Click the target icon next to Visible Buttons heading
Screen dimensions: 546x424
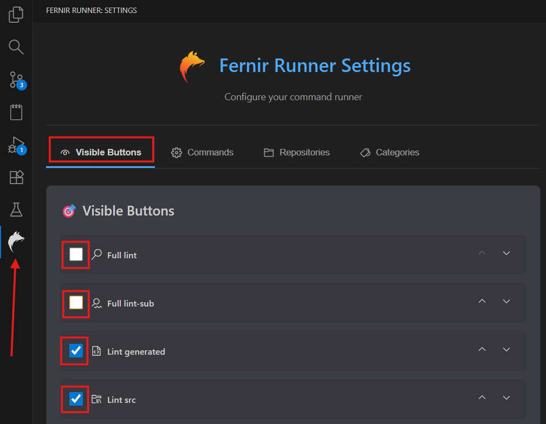69,211
